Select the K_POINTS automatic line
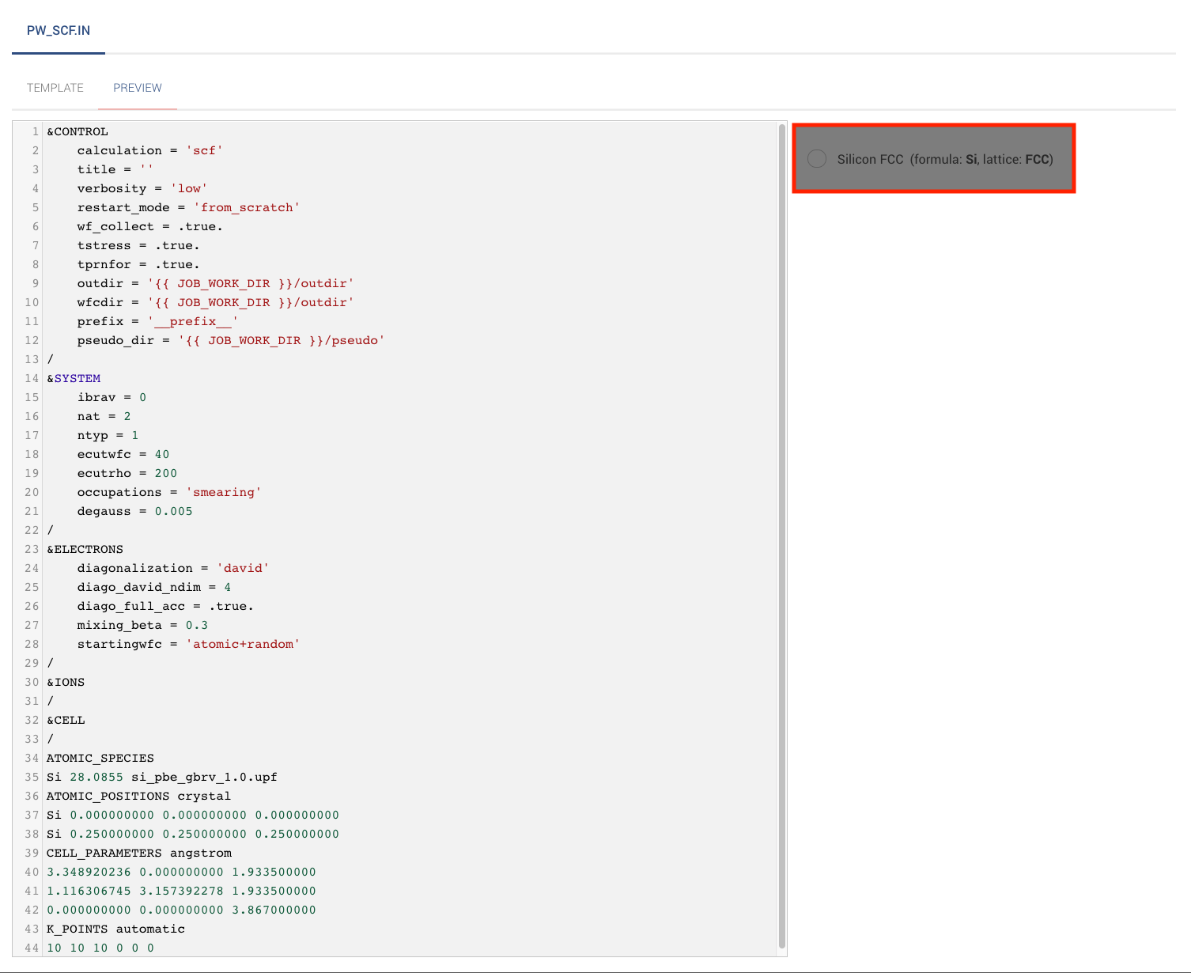The width and height of the screenshot is (1191, 973). tap(115, 929)
